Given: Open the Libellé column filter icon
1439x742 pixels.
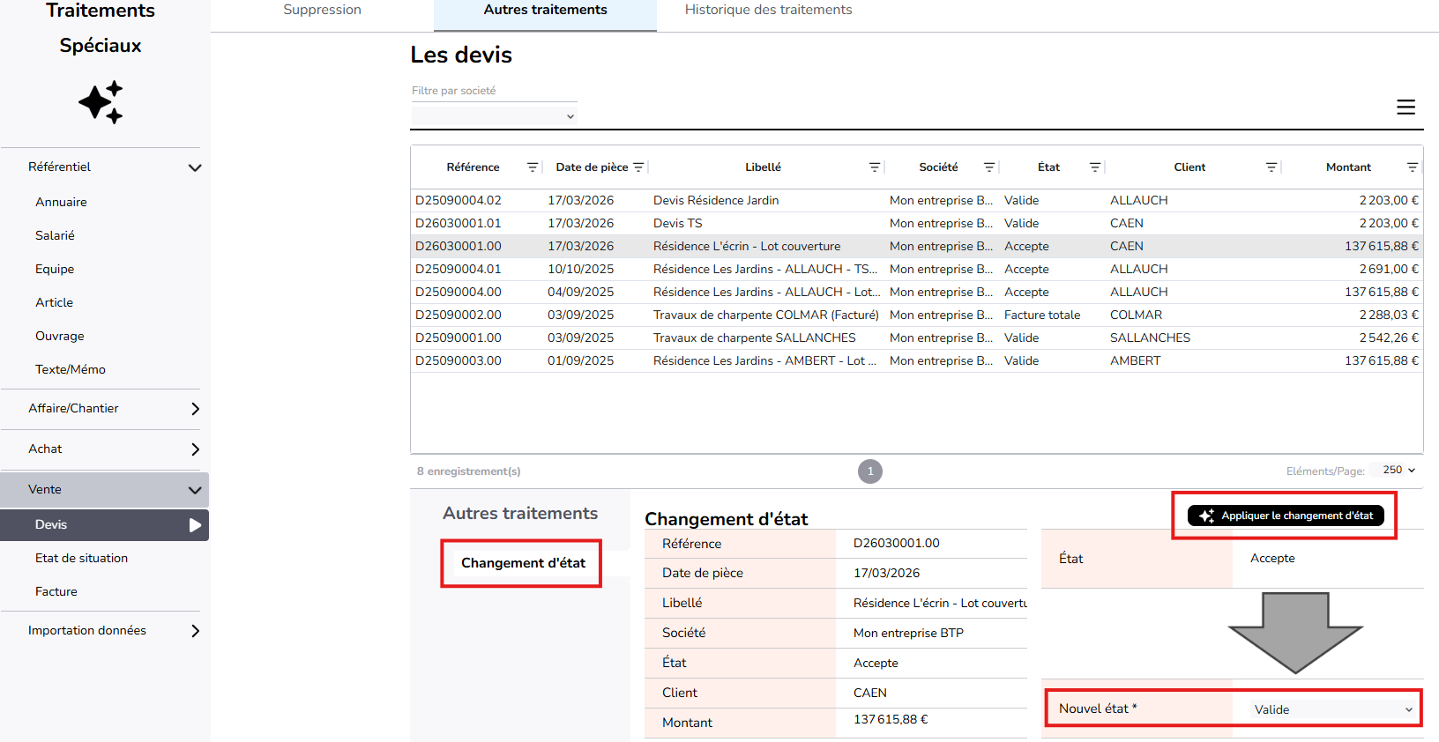Looking at the screenshot, I should click(x=875, y=167).
